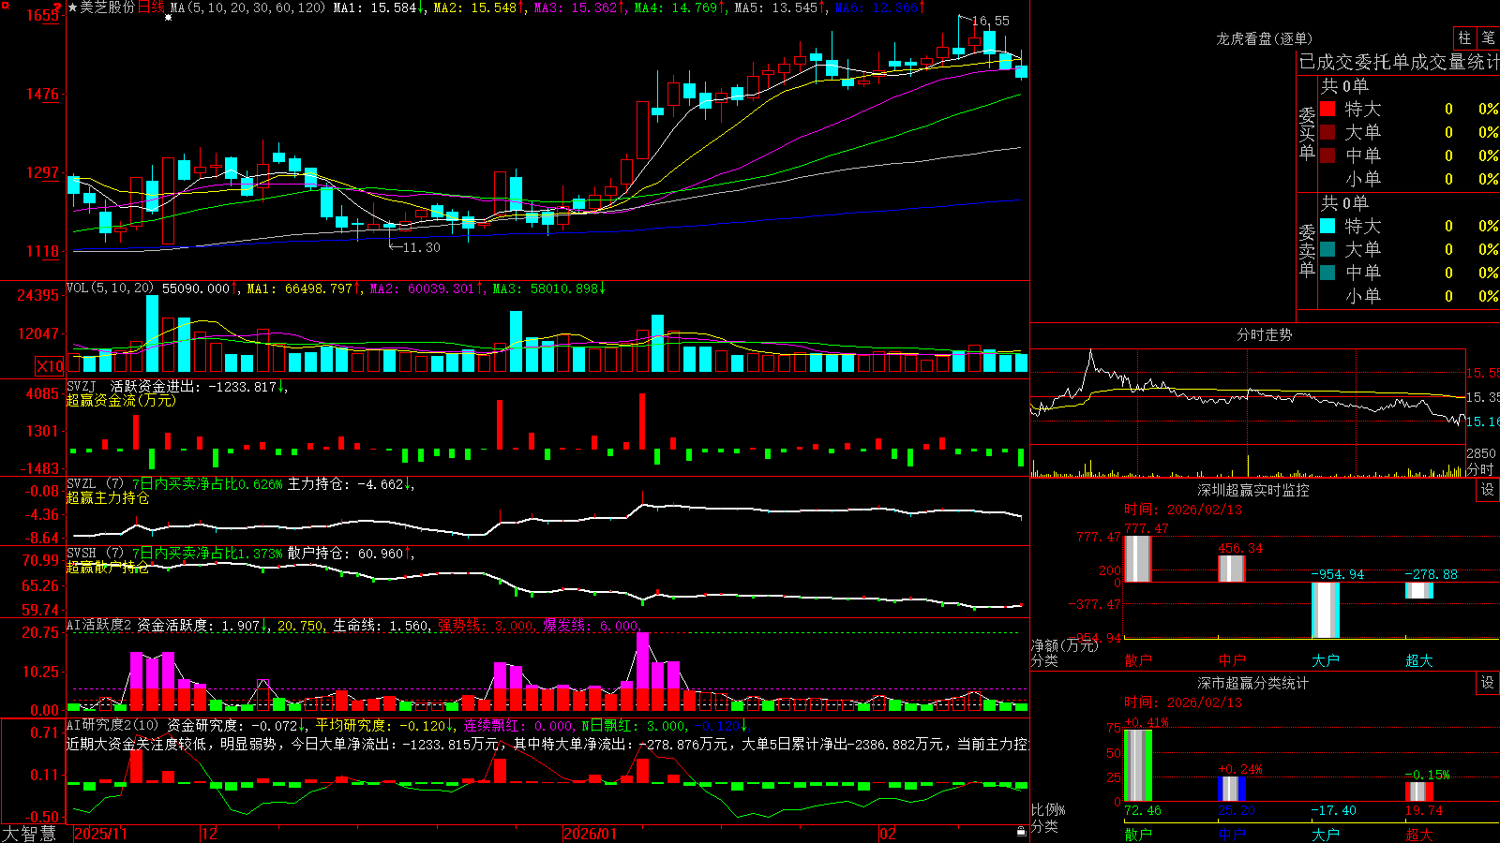Click the 大户 bar showing -954.94
Viewport: 1500px width, 843px height.
click(x=1326, y=610)
